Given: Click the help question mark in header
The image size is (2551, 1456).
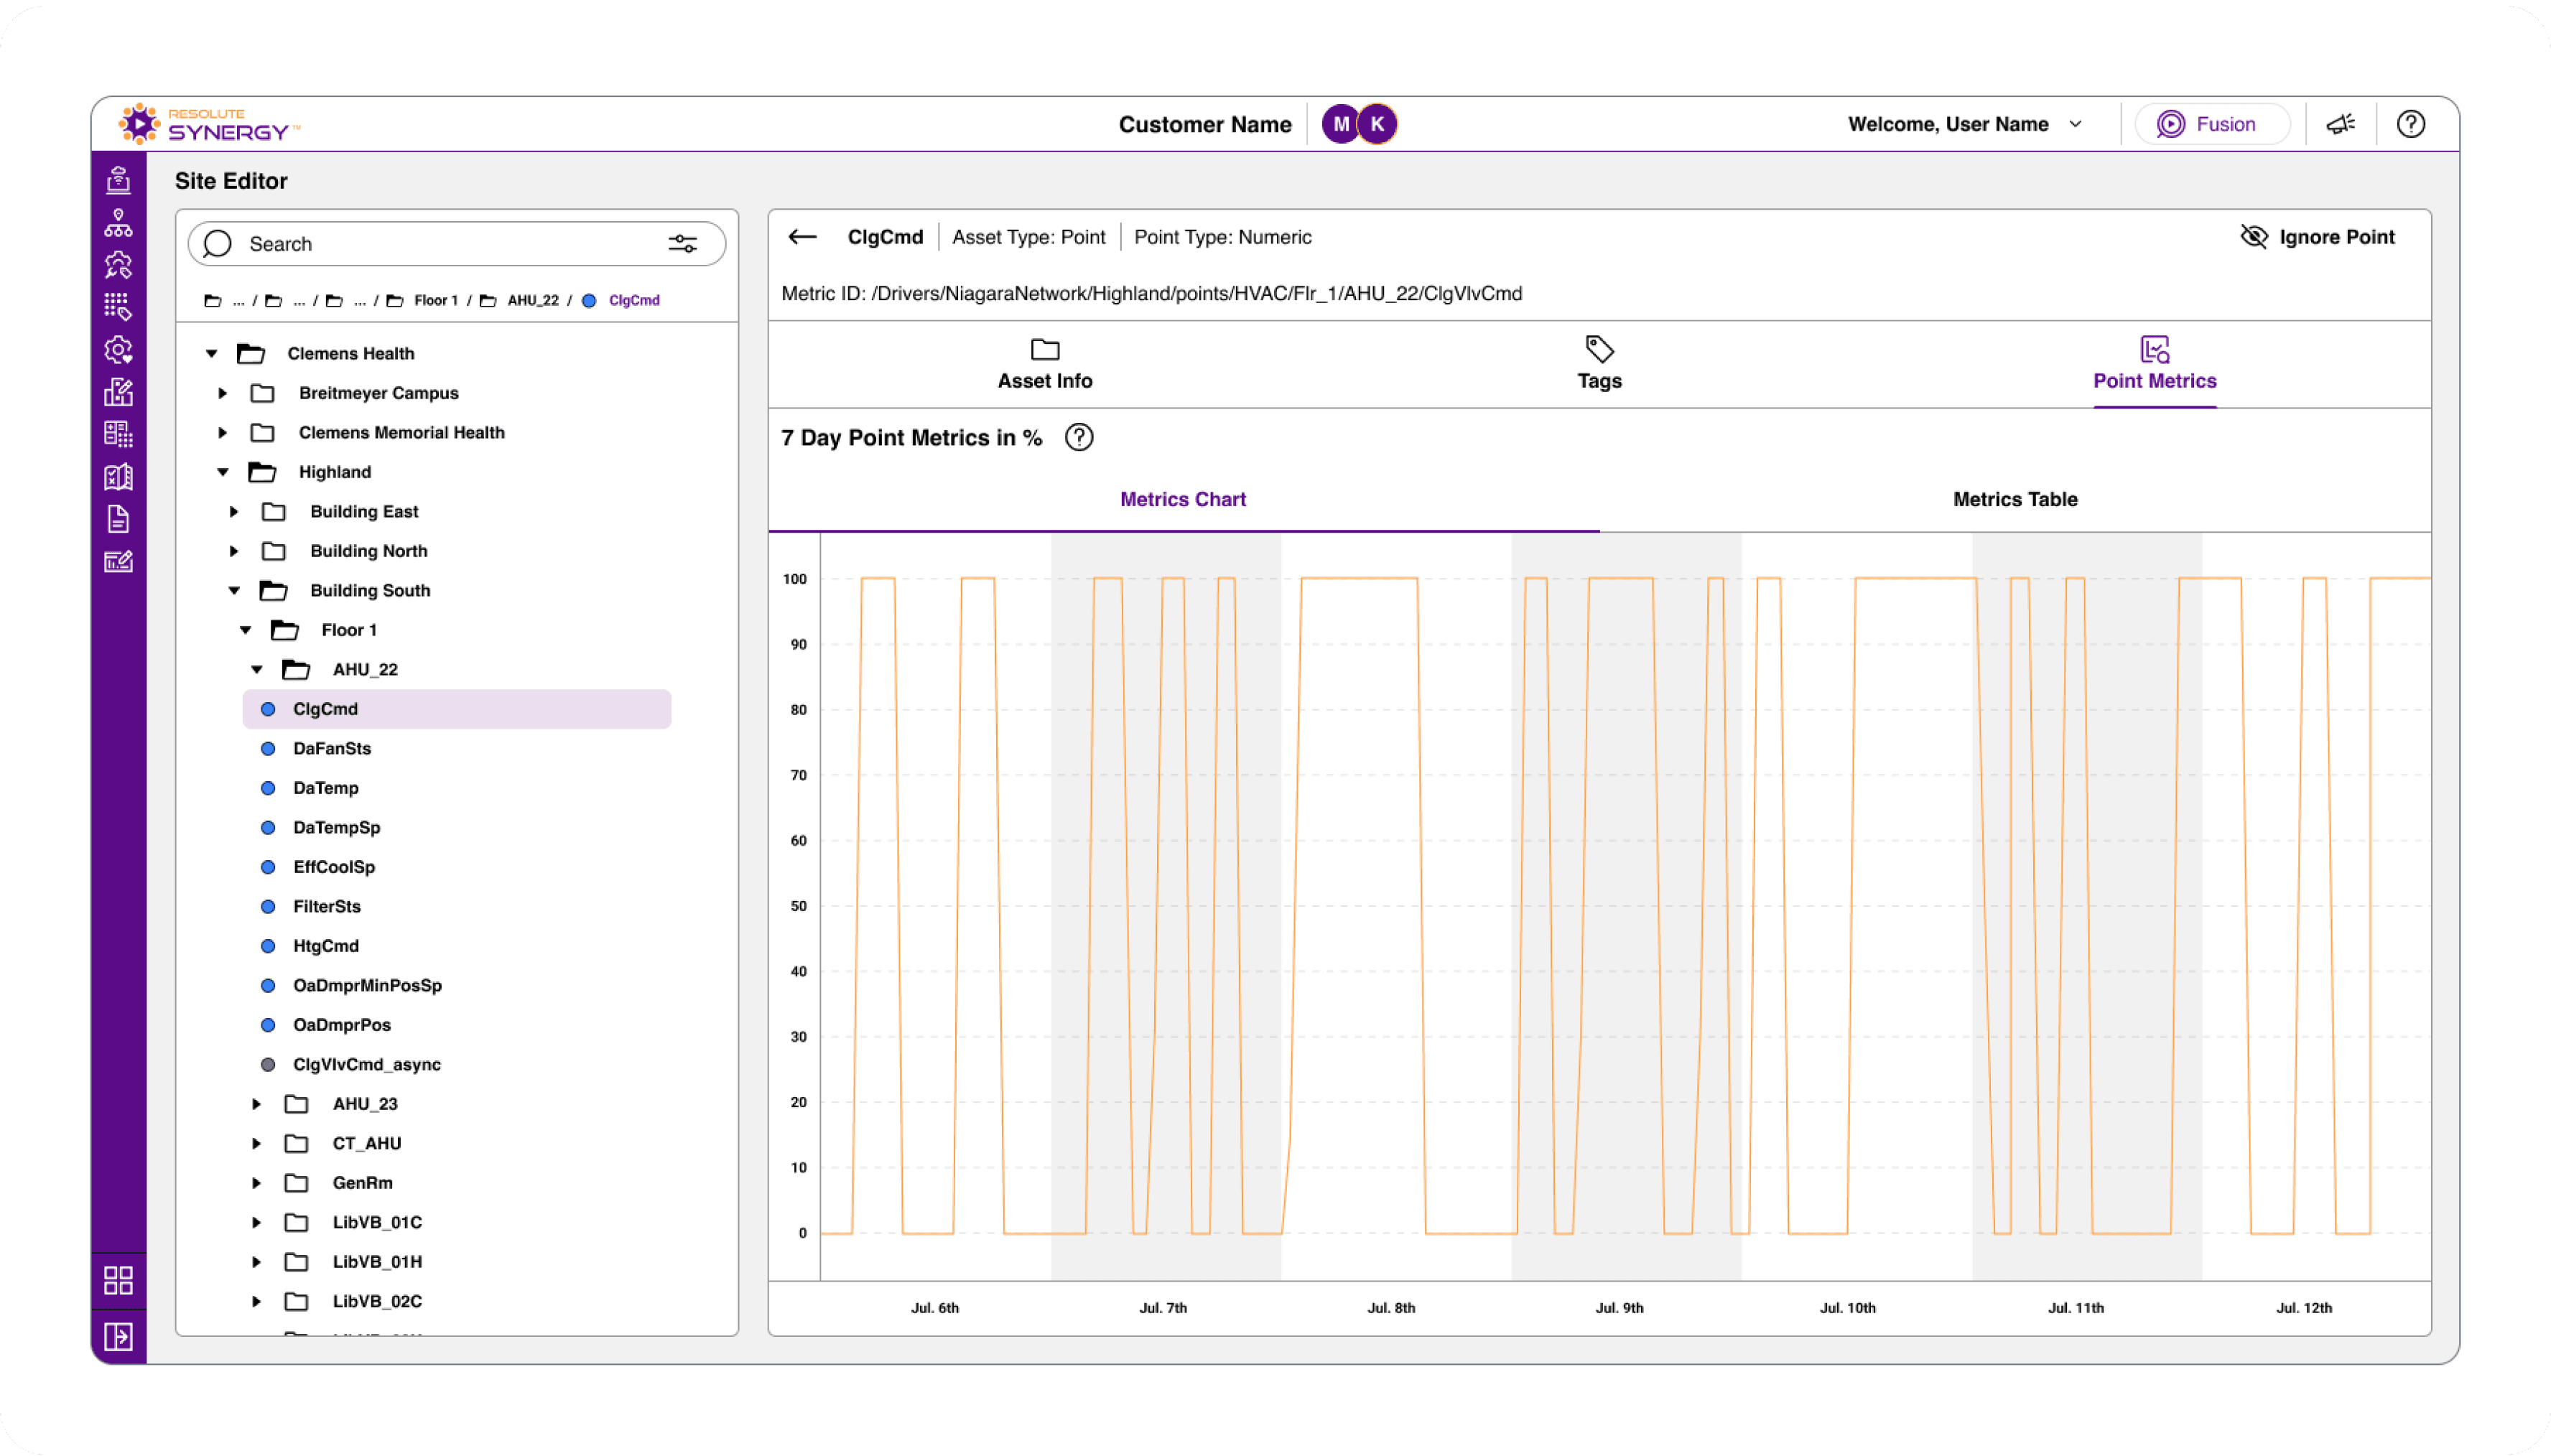Looking at the screenshot, I should [2410, 124].
